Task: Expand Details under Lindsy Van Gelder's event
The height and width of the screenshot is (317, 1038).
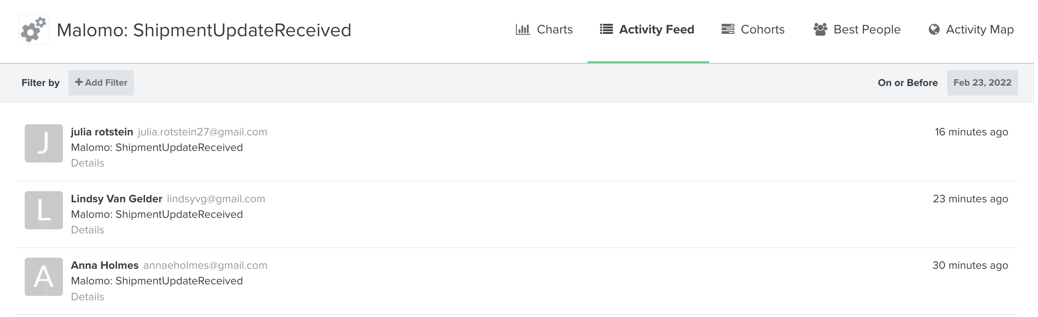Action: tap(88, 230)
